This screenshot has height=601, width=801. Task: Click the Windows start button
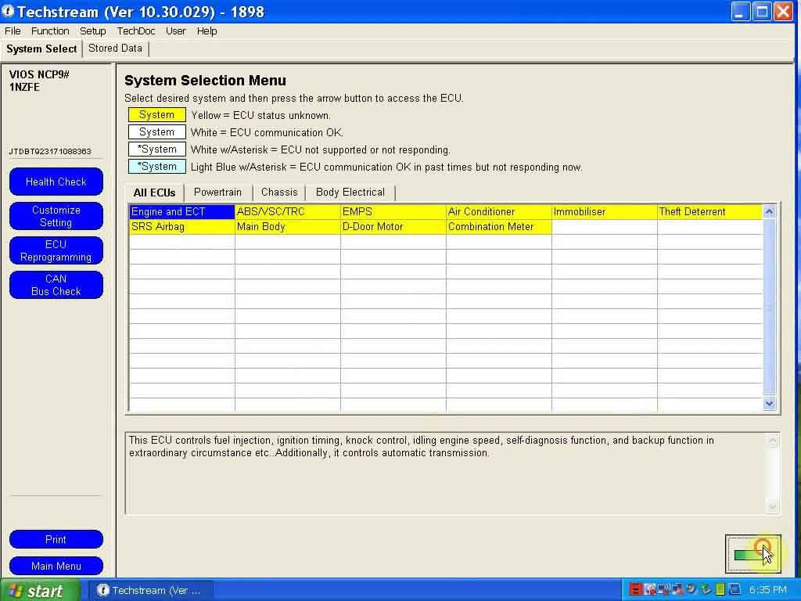(x=40, y=590)
